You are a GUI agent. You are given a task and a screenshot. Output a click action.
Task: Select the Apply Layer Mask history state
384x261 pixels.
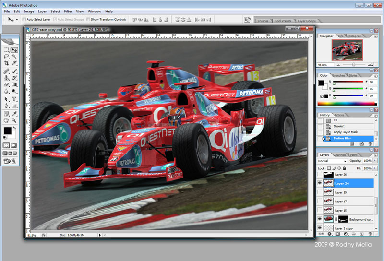pyautogui.click(x=347, y=132)
